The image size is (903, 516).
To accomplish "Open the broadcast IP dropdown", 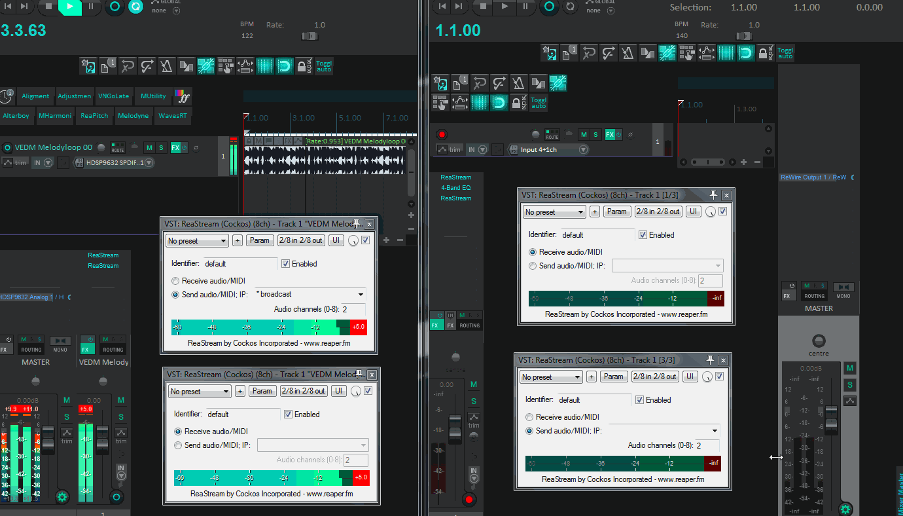I will click(310, 295).
